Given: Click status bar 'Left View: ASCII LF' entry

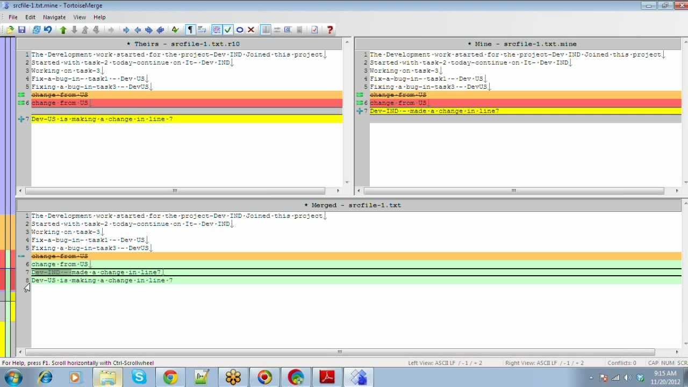Looking at the screenshot, I should 445,363.
